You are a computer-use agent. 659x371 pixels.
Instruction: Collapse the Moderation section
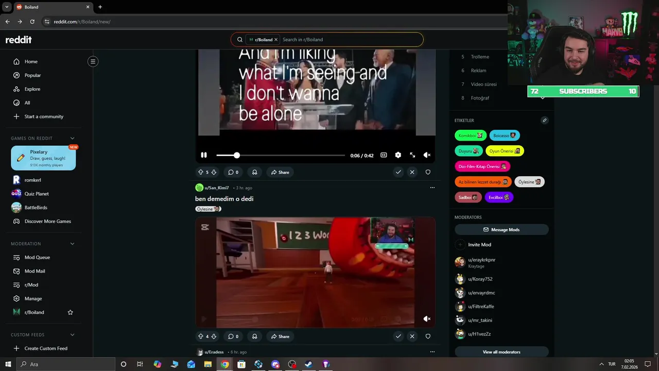coord(72,244)
